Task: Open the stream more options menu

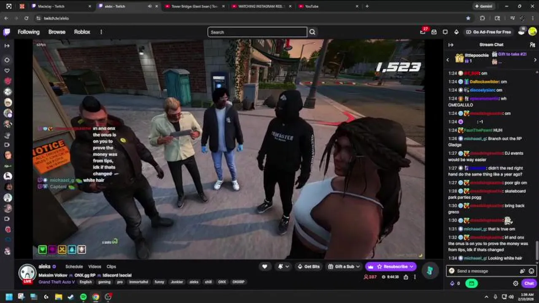Action: pos(415,277)
